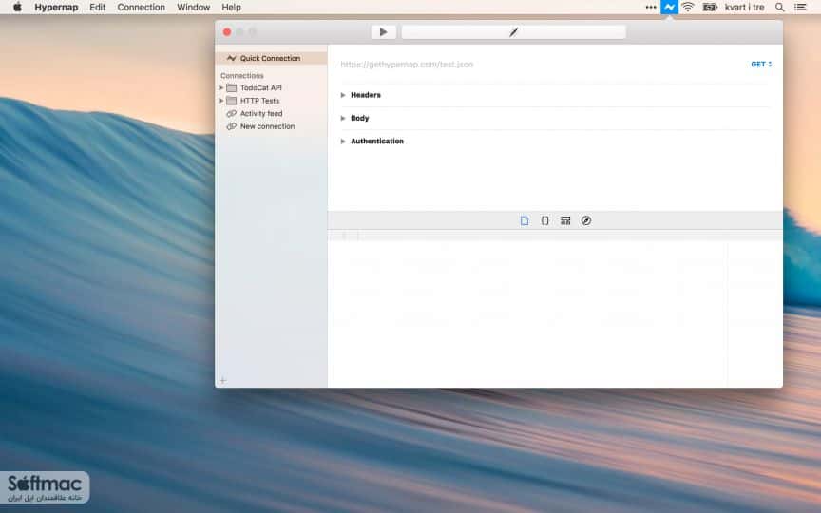Switch to the layout preview response view
Screen dimensions: 821x513
pos(565,221)
